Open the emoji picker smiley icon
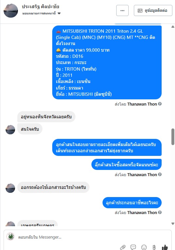The width and height of the screenshot is (175, 250). 144,247
